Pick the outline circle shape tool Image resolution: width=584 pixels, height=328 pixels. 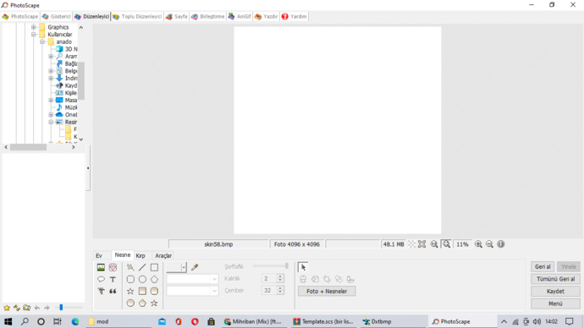(x=142, y=279)
